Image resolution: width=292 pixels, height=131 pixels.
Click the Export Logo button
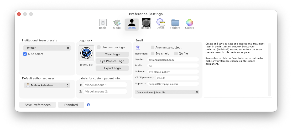(x=112, y=68)
